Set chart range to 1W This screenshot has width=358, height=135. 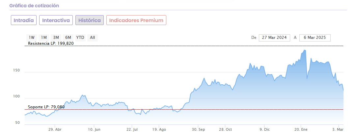pyautogui.click(x=32, y=38)
